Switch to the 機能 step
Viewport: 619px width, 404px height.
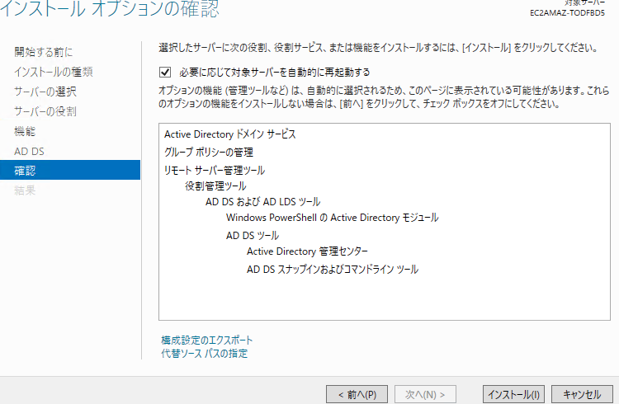(25, 131)
